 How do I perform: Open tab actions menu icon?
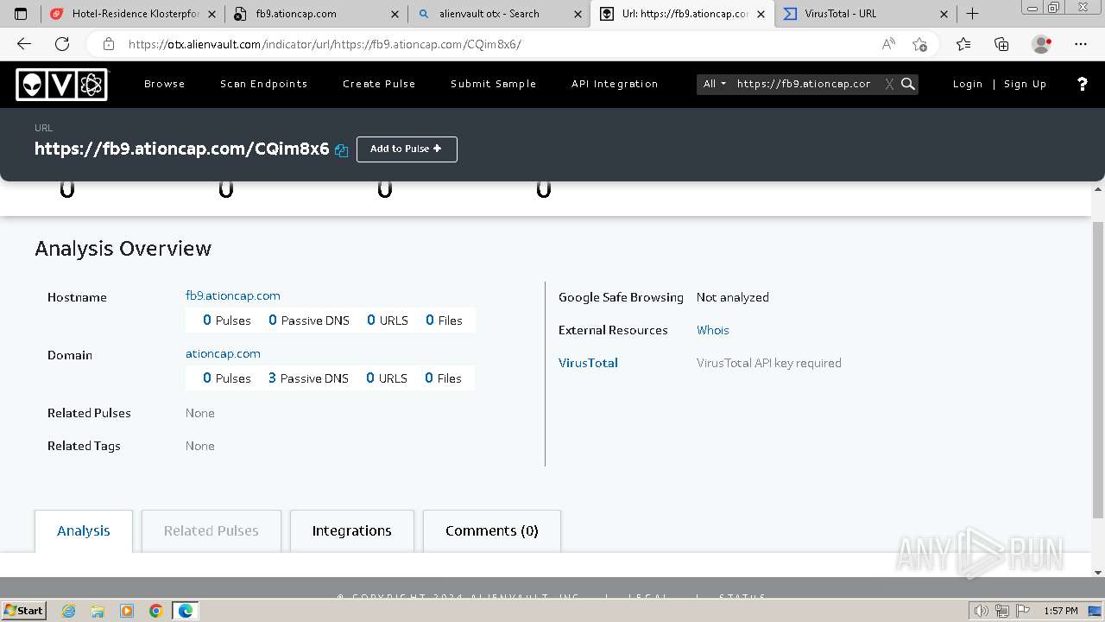[21, 14]
